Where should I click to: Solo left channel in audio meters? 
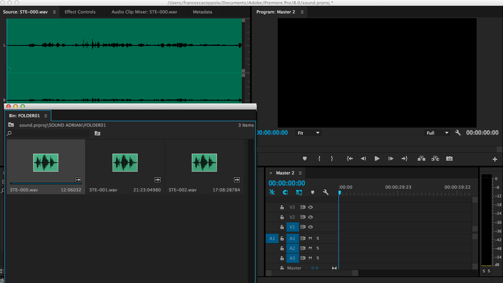pos(484,271)
